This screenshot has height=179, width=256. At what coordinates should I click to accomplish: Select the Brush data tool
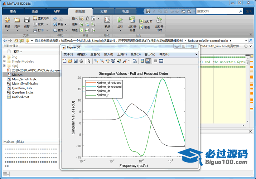(125, 61)
